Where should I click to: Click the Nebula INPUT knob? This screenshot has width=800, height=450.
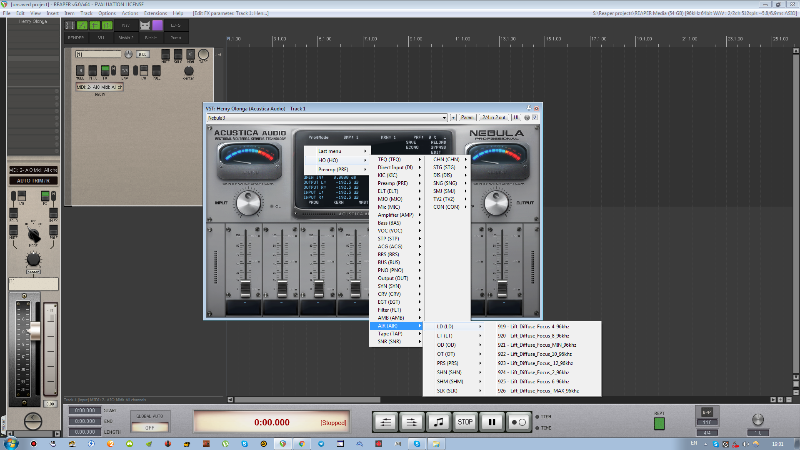click(x=248, y=203)
